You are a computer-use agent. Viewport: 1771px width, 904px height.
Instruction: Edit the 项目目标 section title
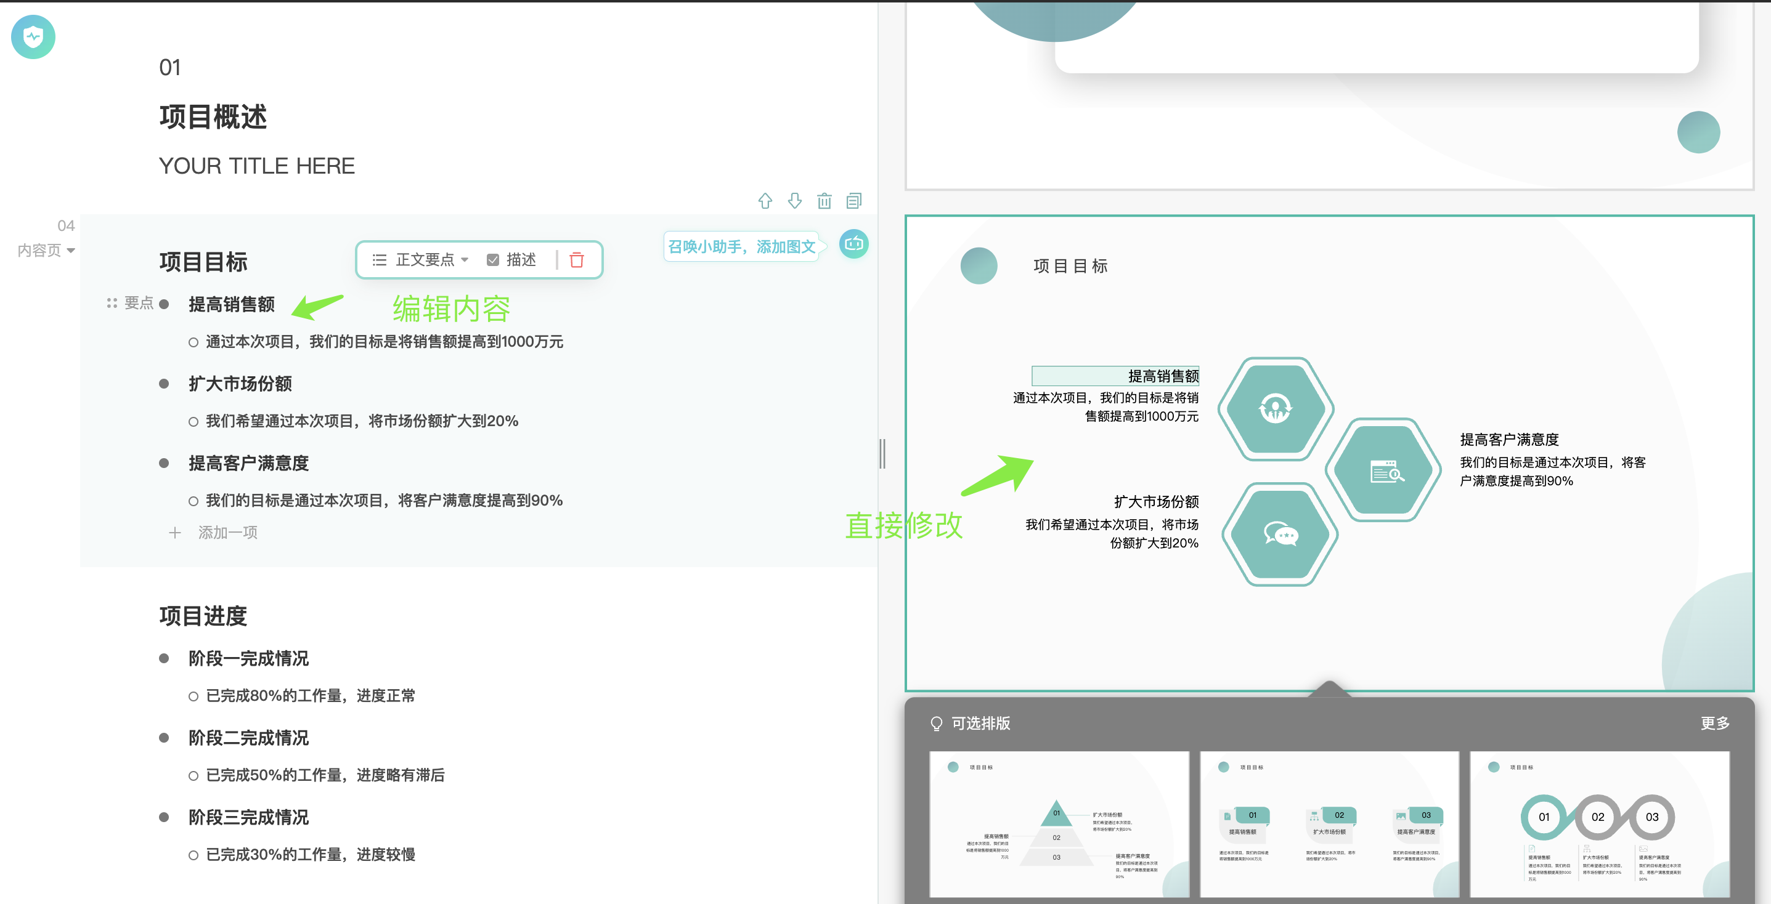click(203, 261)
